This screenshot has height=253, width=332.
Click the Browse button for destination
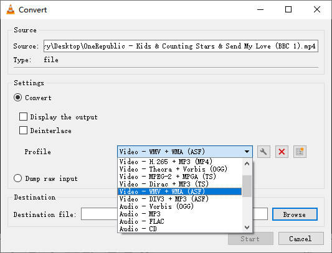pos(295,214)
